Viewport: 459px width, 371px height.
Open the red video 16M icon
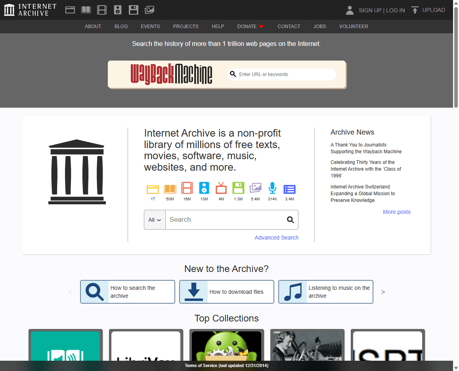[187, 188]
